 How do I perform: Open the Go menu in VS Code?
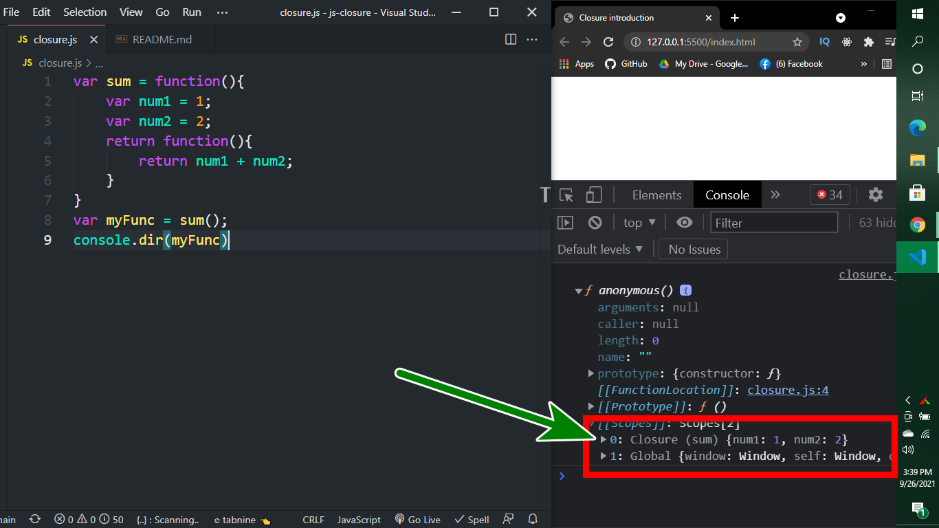(162, 12)
